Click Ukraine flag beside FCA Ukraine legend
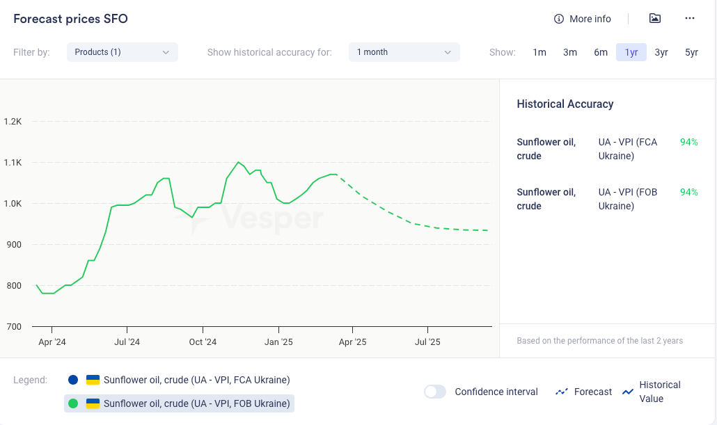Viewport: 717px width, 425px height. click(93, 380)
